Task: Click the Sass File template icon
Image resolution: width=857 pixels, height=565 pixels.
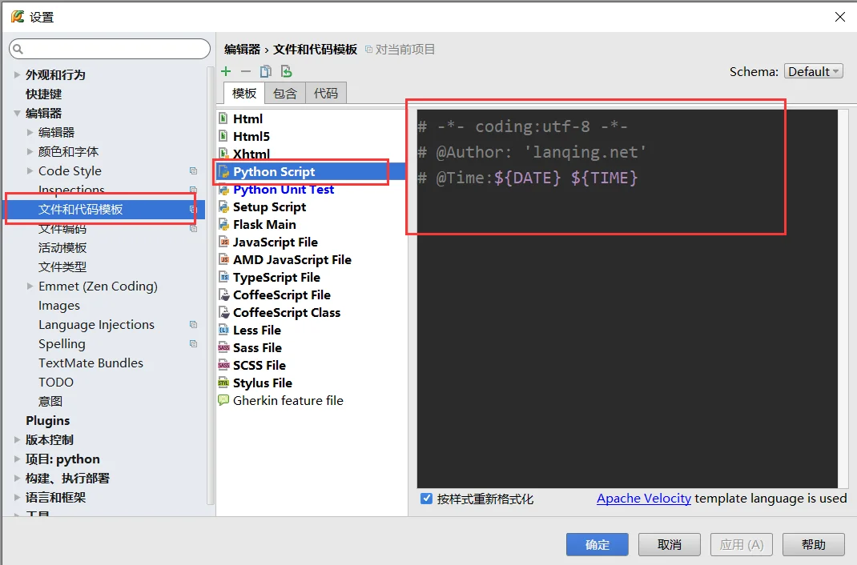Action: tap(223, 347)
